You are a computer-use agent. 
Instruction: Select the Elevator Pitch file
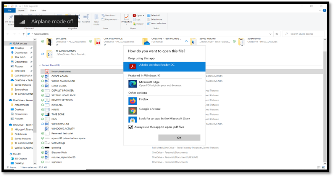(x=59, y=153)
